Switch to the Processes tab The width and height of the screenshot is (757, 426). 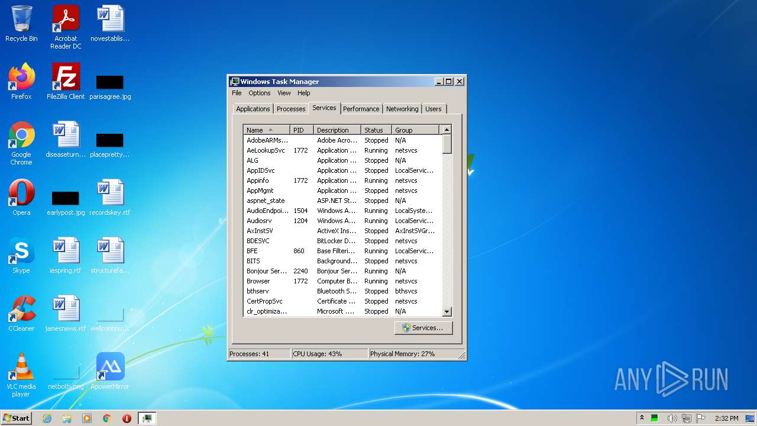pyautogui.click(x=291, y=109)
